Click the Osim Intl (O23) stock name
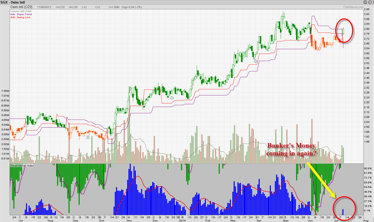The width and height of the screenshot is (374, 222). click(21, 7)
